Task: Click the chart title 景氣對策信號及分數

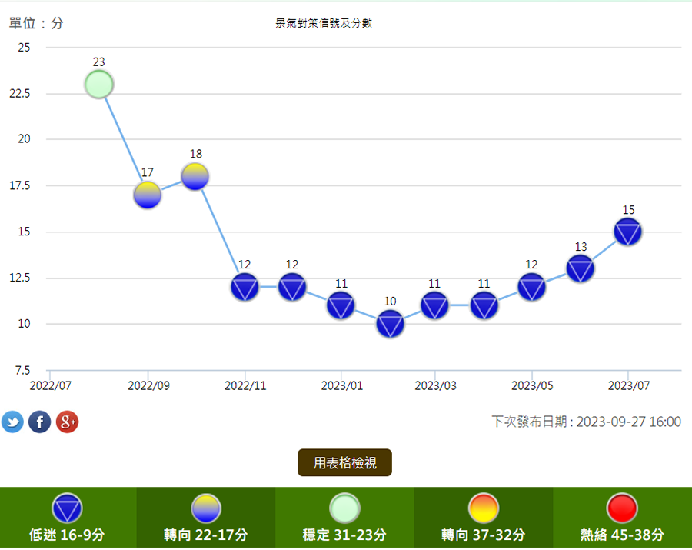Action: [324, 23]
